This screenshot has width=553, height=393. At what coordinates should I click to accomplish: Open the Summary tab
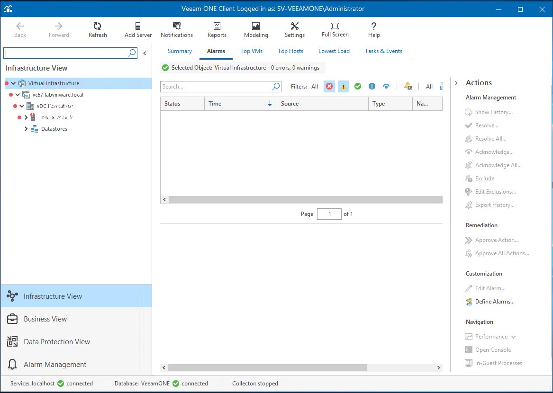coord(180,51)
